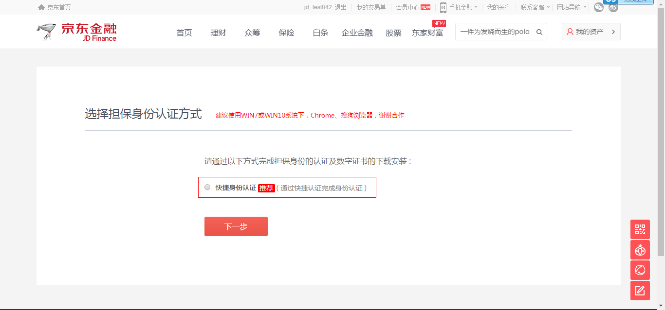Select the 快捷身份认证 radio button
665x310 pixels.
point(208,187)
